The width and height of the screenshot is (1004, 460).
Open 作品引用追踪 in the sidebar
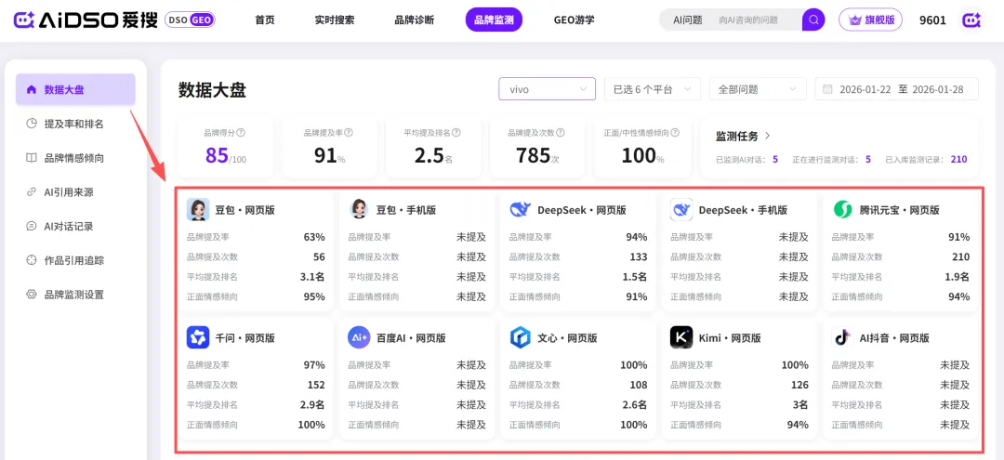click(75, 260)
